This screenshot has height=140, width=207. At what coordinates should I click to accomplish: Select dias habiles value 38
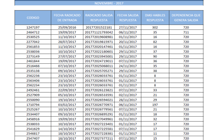pos(155,71)
